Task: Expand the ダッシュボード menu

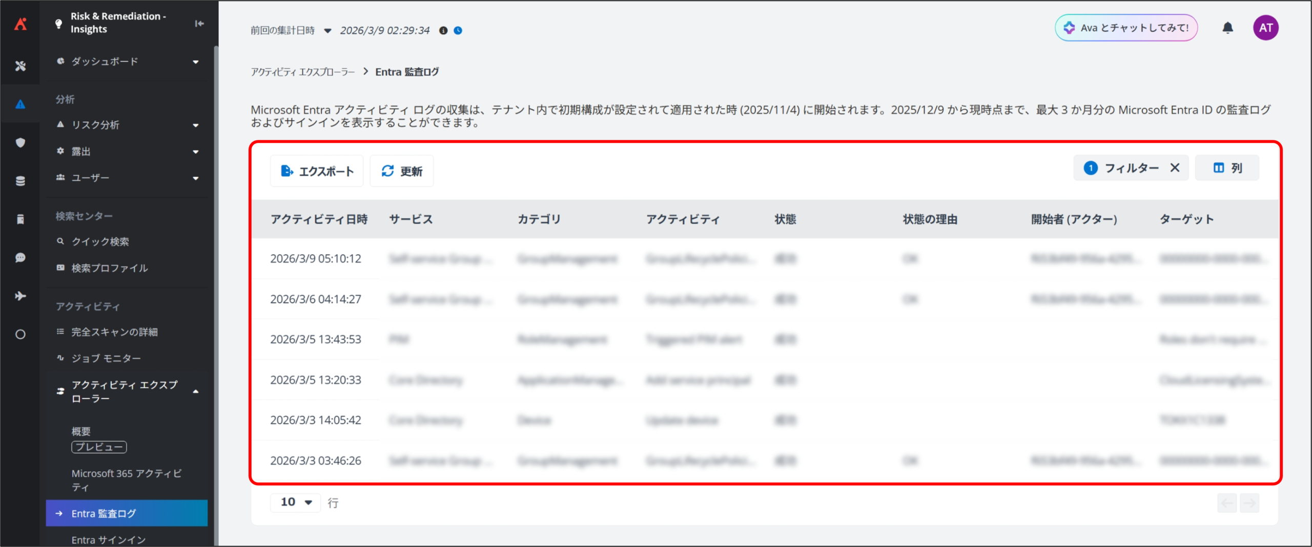Action: (195, 62)
